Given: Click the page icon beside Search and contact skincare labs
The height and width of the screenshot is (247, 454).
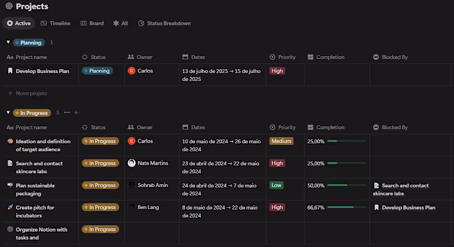Looking at the screenshot, I should (x=10, y=163).
